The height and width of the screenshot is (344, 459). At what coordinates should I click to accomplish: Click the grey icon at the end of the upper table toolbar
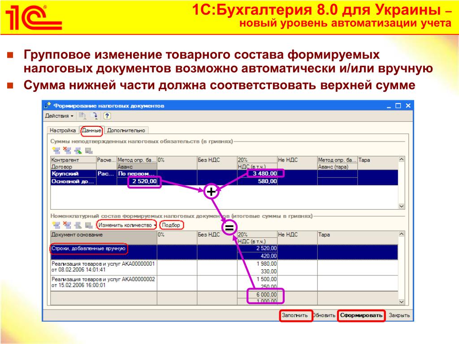pyautogui.click(x=89, y=150)
